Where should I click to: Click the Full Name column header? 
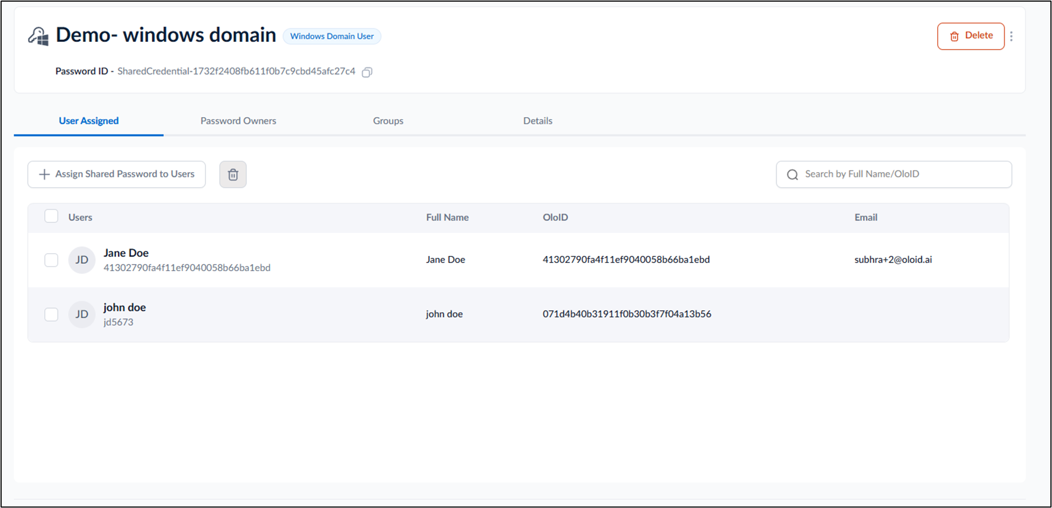448,217
